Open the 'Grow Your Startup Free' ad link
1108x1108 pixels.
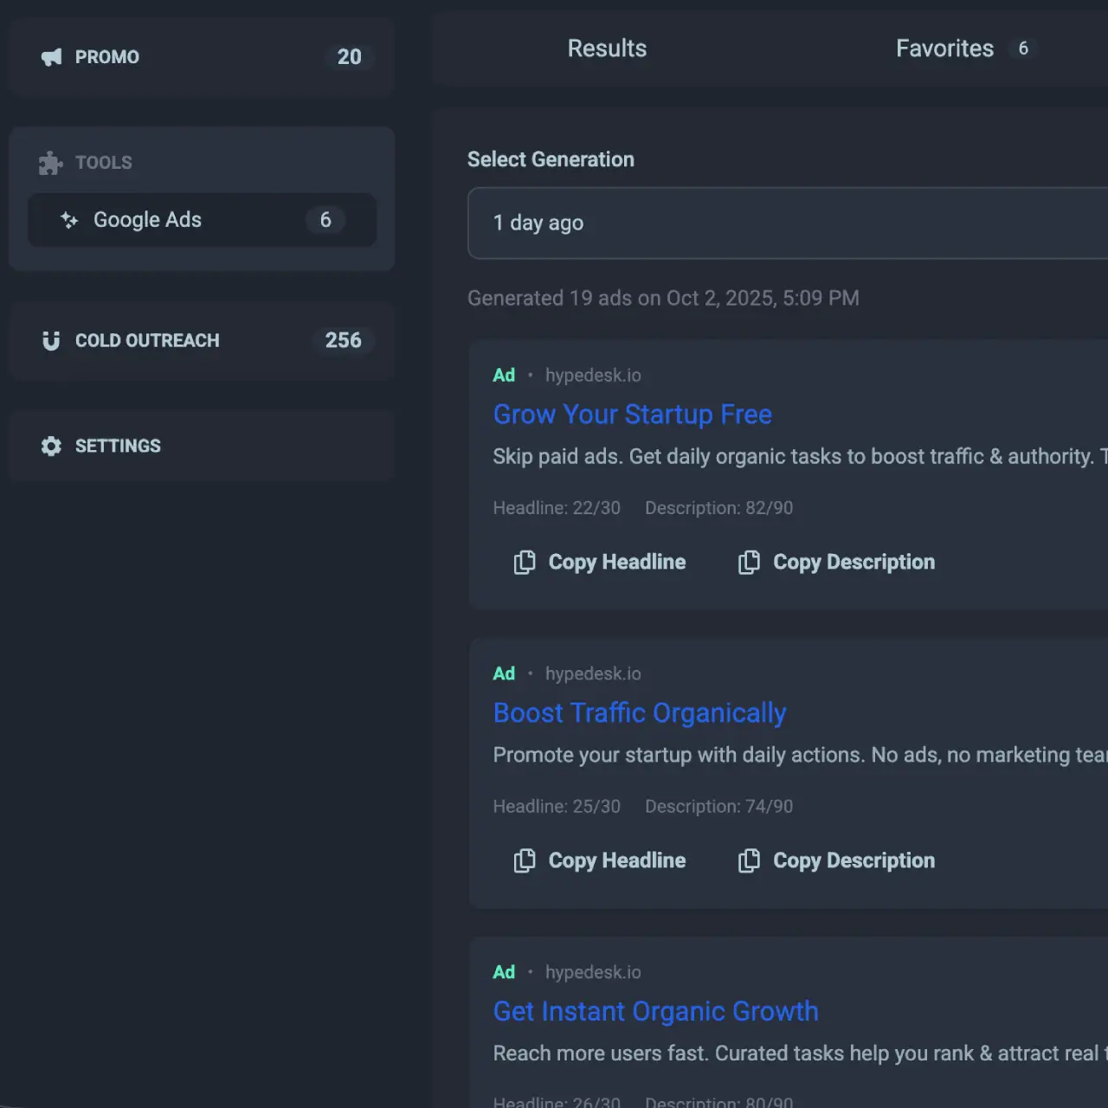pyautogui.click(x=632, y=415)
